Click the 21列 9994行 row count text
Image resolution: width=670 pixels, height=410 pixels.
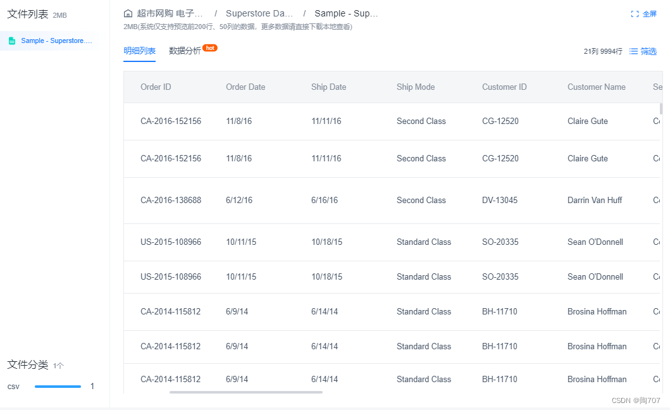[602, 51]
